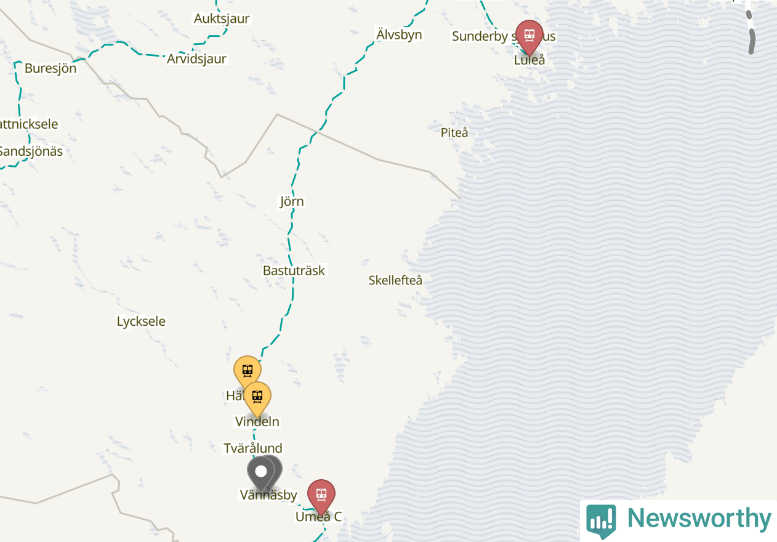Open the red train marker at Umeå C
777x542 pixels.
321,496
